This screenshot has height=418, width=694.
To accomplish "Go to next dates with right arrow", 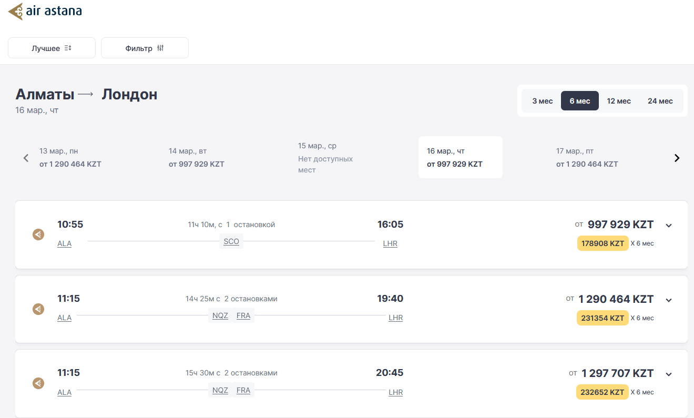I will [x=677, y=158].
